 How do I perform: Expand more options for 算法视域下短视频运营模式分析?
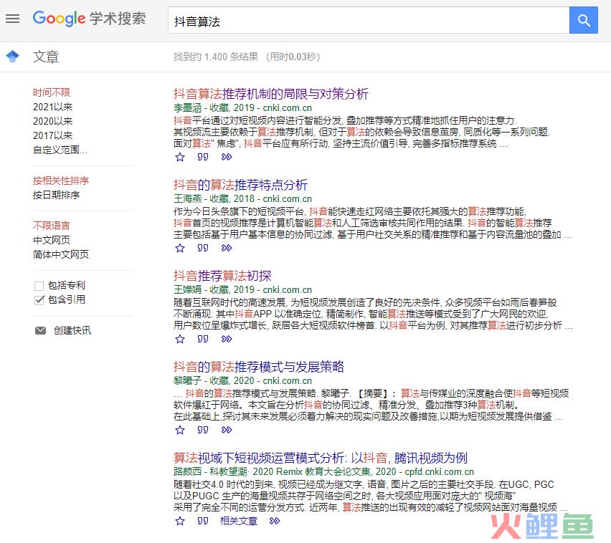pyautogui.click(x=275, y=521)
